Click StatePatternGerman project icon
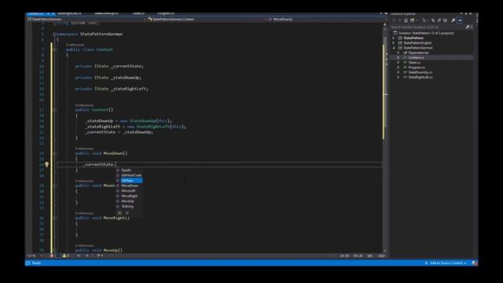503x283 pixels. point(400,48)
